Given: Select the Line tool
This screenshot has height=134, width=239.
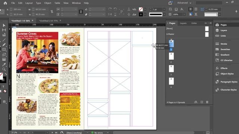Looking at the screenshot, I should pyautogui.click(x=4, y=40).
